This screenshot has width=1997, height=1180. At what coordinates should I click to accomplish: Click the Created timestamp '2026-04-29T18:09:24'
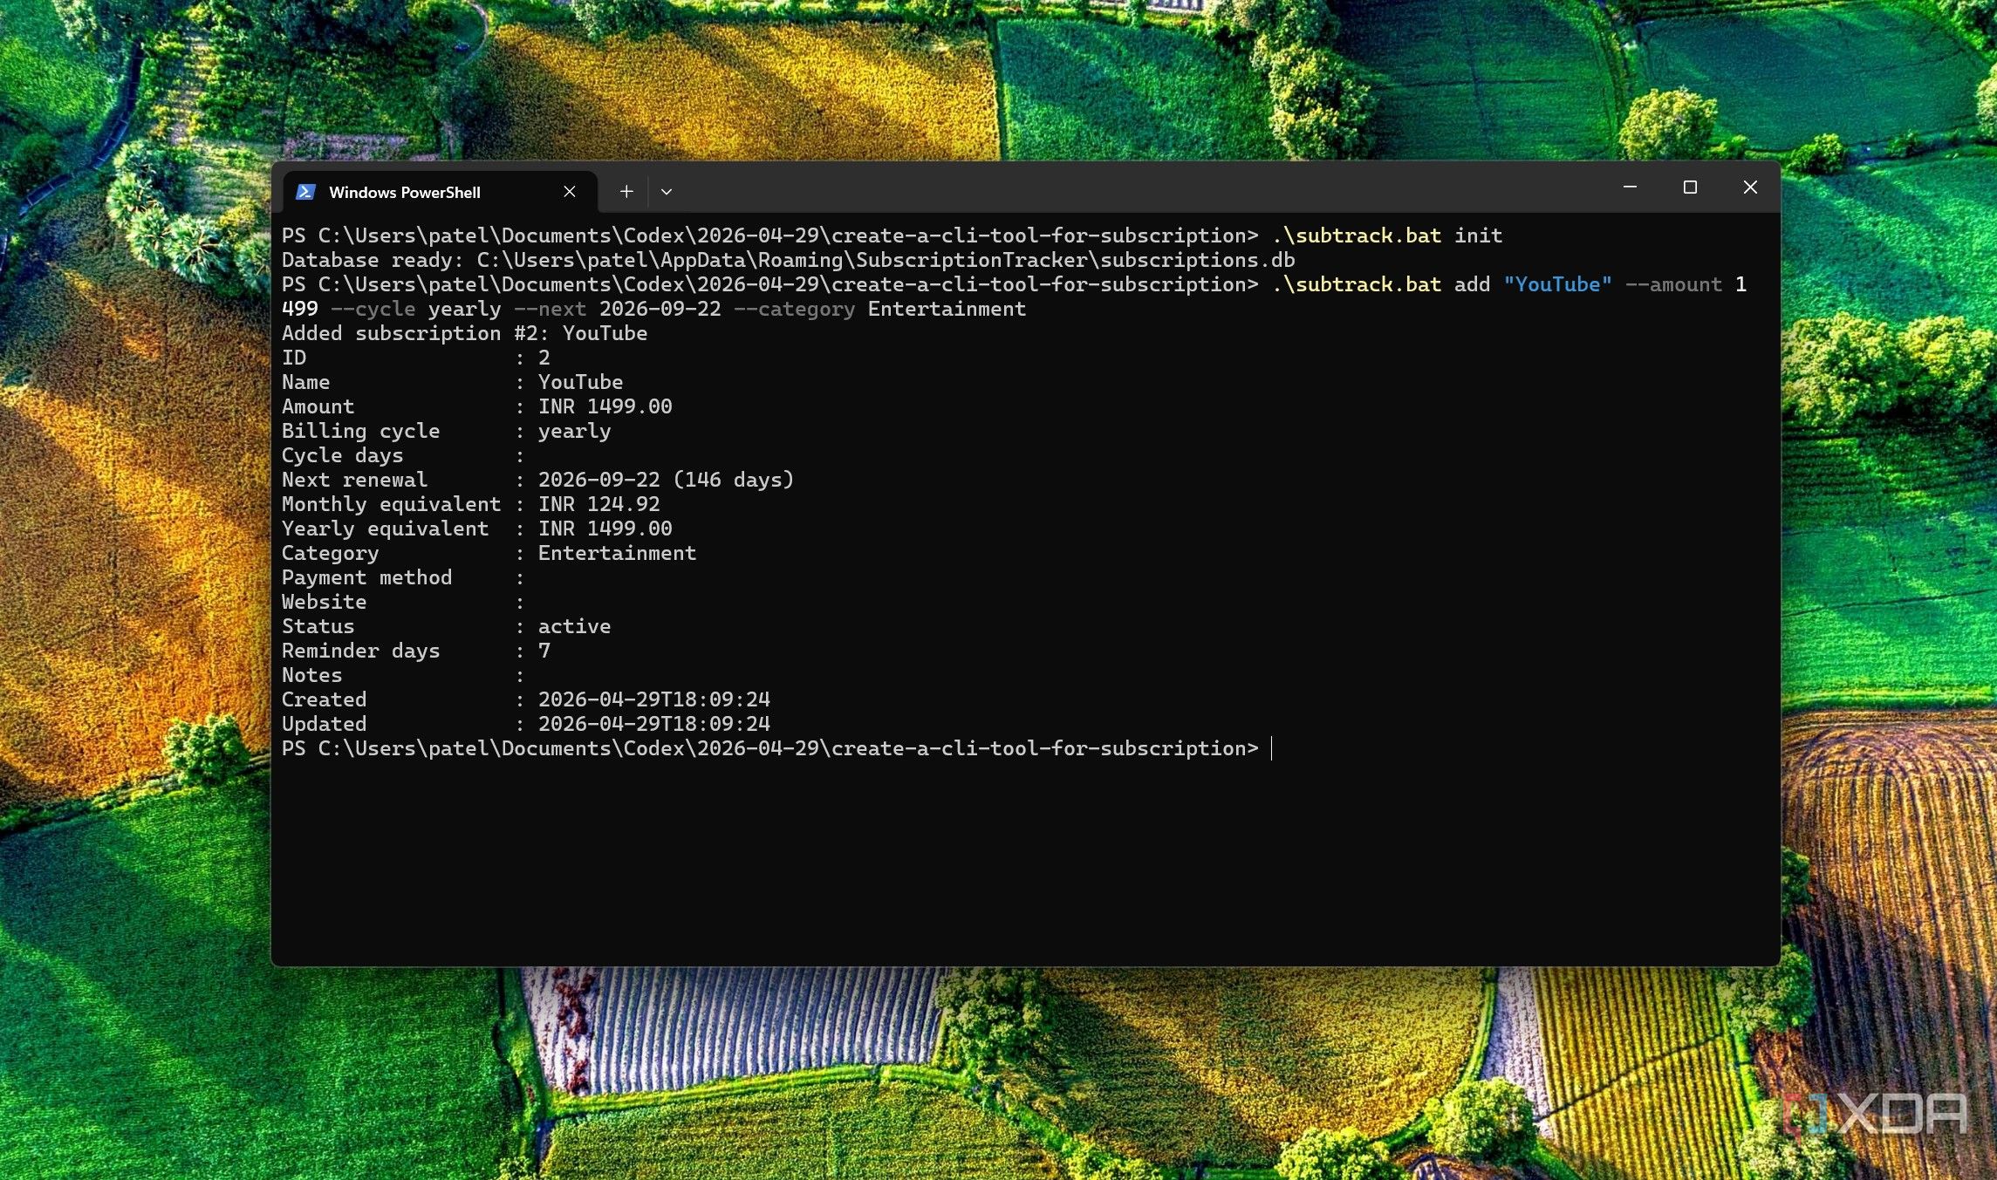pyautogui.click(x=653, y=699)
